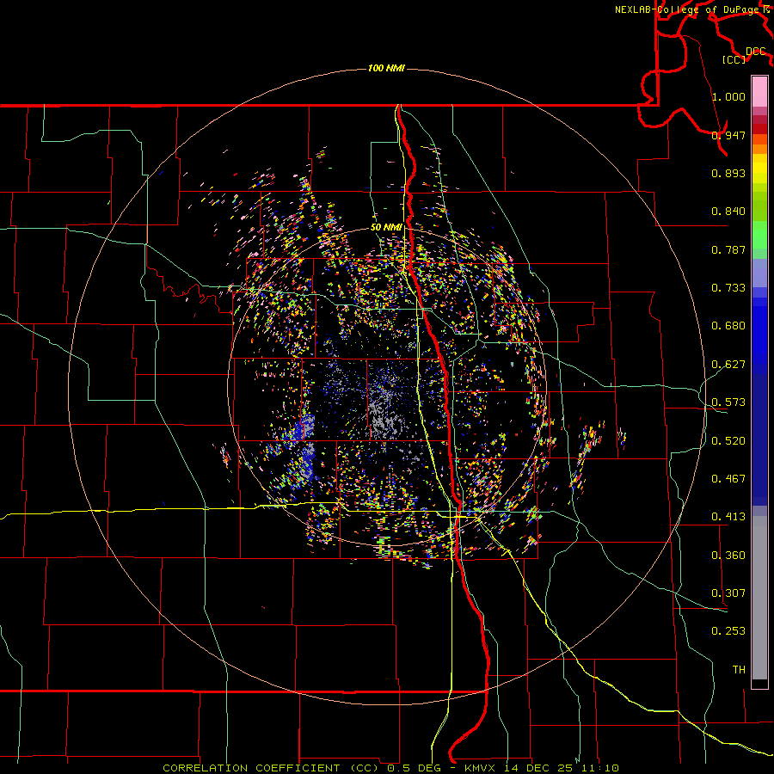Click the [CC] legend heading

coord(734,59)
